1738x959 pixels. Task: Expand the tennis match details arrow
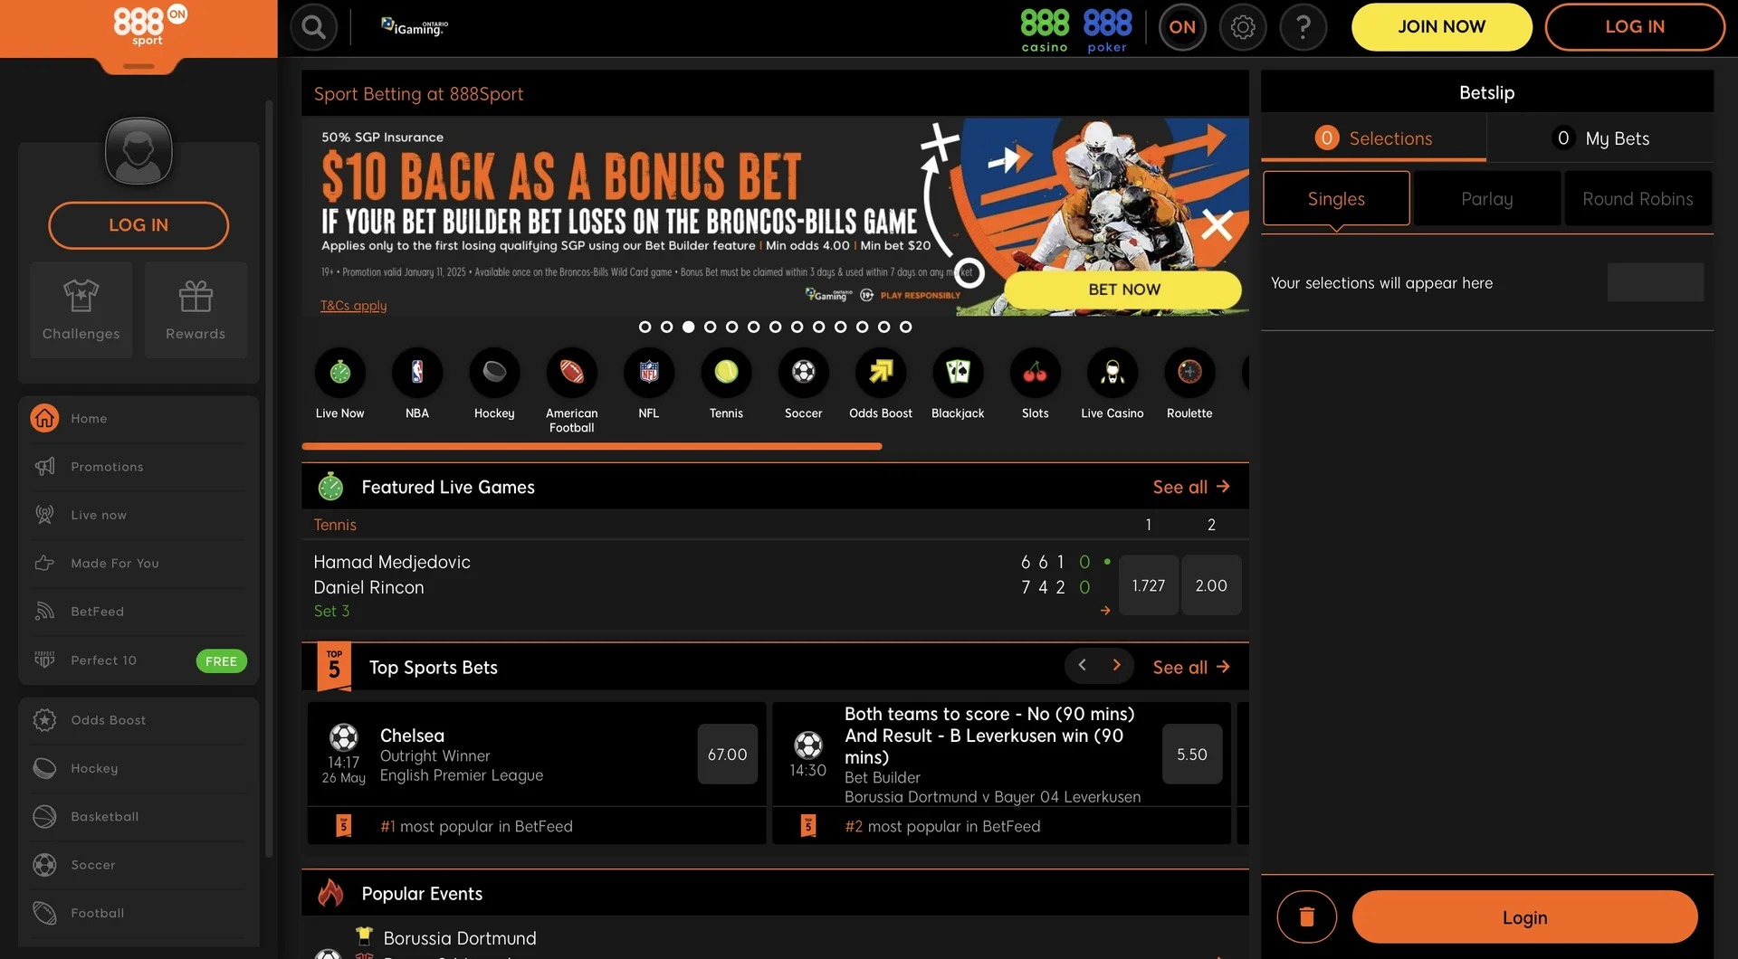[x=1105, y=611]
